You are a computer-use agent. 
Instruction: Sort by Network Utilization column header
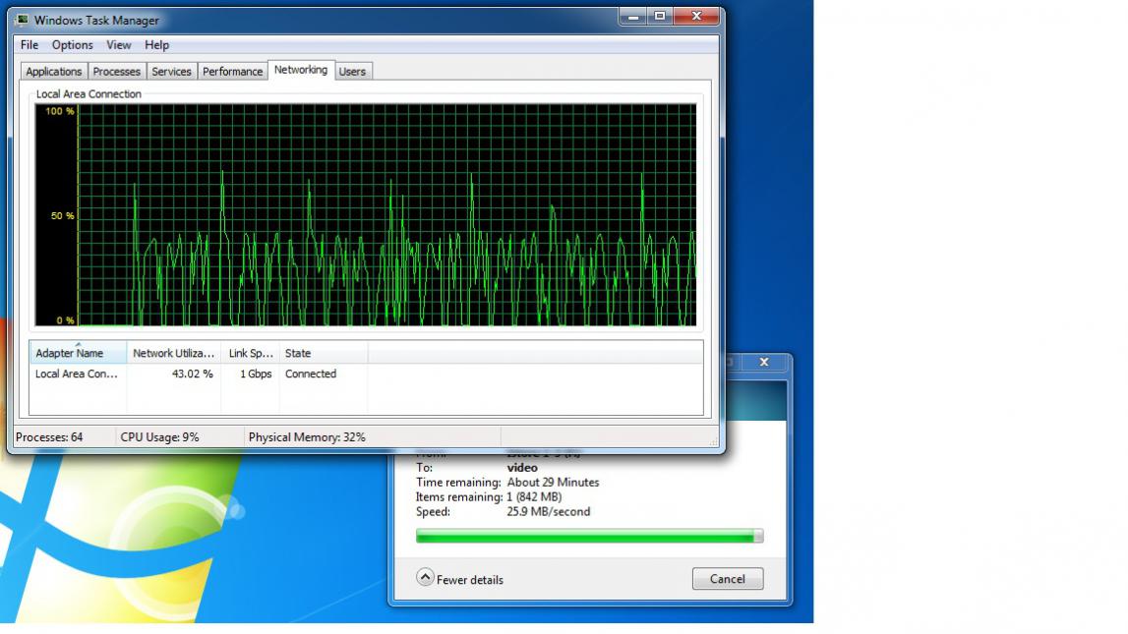(173, 353)
